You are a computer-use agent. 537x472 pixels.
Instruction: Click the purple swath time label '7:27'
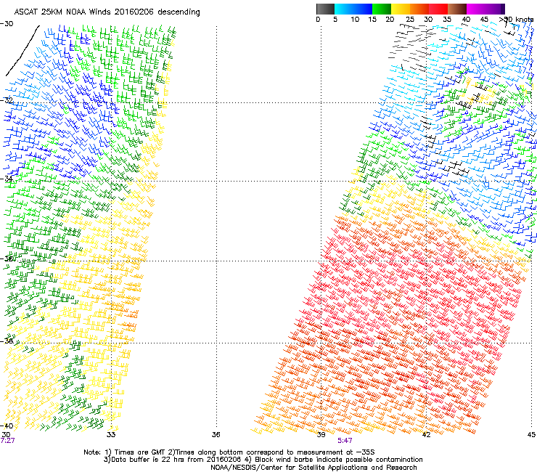7,441
